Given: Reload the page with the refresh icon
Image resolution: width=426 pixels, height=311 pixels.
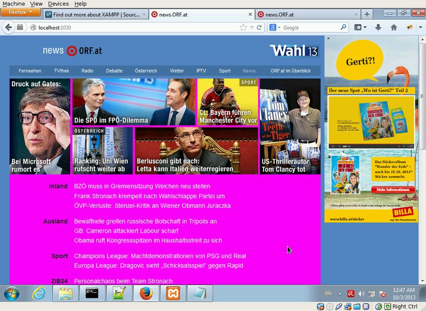Looking at the screenshot, I should (x=259, y=27).
